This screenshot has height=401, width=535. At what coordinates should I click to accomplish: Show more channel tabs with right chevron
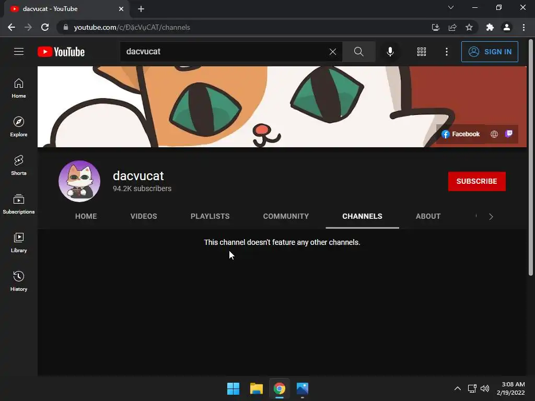[x=491, y=217]
